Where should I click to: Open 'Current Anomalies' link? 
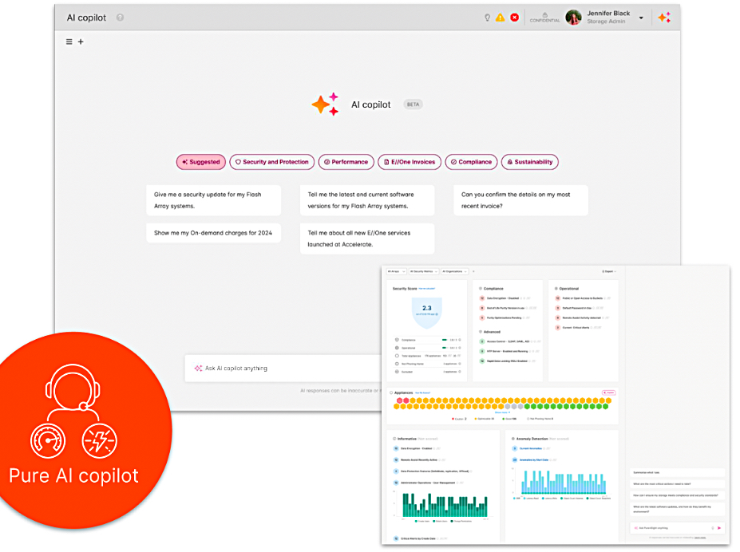[531, 449]
